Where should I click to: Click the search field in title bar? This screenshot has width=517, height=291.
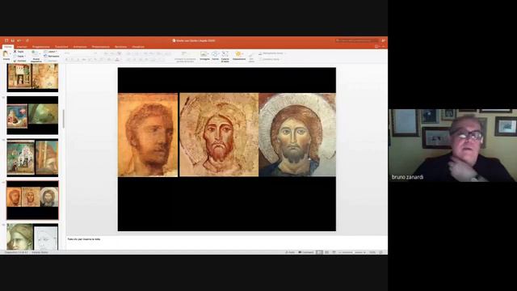click(357, 40)
